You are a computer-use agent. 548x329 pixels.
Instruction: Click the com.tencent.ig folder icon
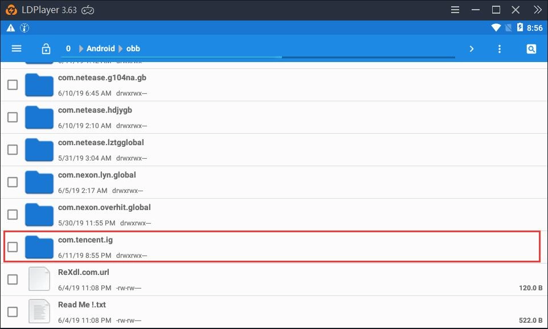39,247
